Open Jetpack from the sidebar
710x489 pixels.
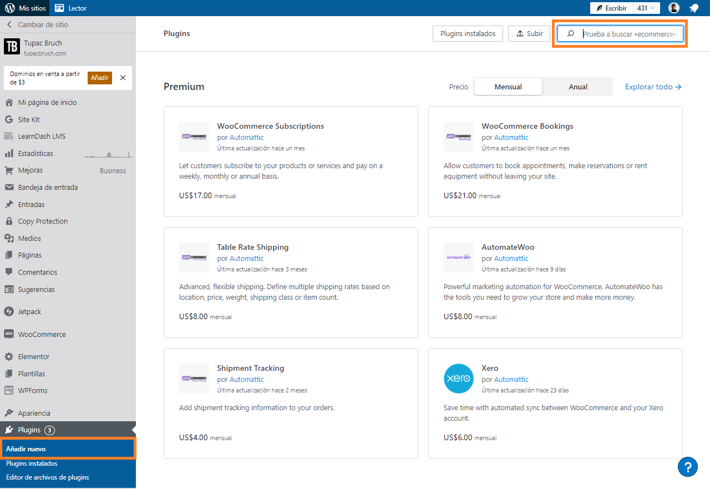(29, 311)
